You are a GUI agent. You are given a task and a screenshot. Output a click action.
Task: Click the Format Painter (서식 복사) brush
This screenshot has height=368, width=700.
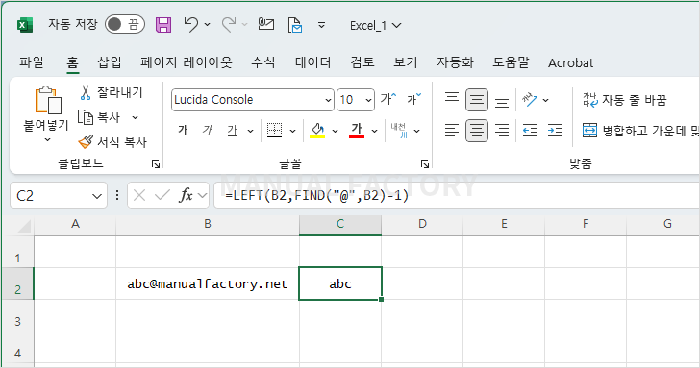86,142
